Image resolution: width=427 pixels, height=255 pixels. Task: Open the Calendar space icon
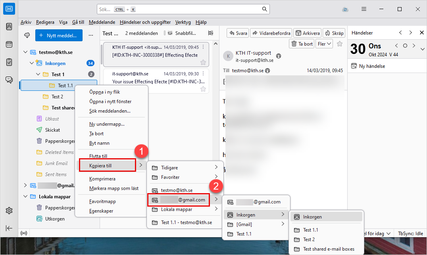[9, 44]
